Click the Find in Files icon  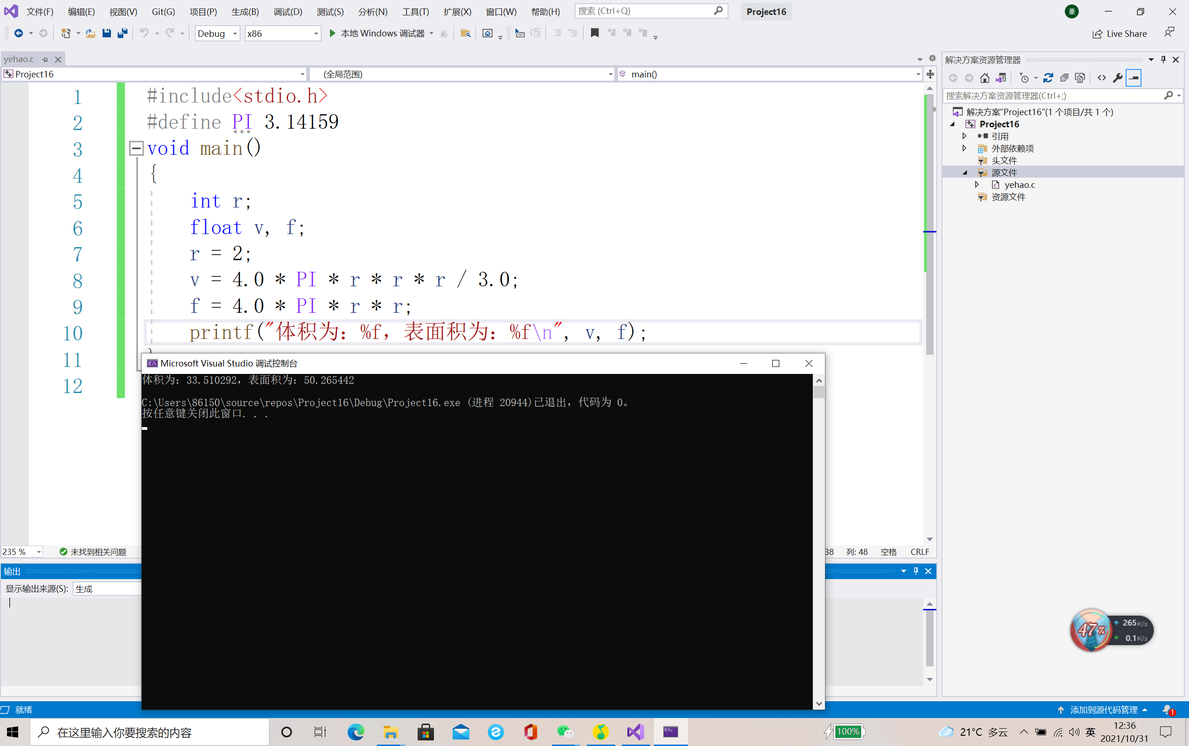[x=465, y=33]
